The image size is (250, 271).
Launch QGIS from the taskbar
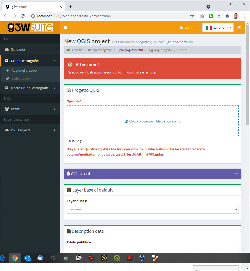coord(117,258)
